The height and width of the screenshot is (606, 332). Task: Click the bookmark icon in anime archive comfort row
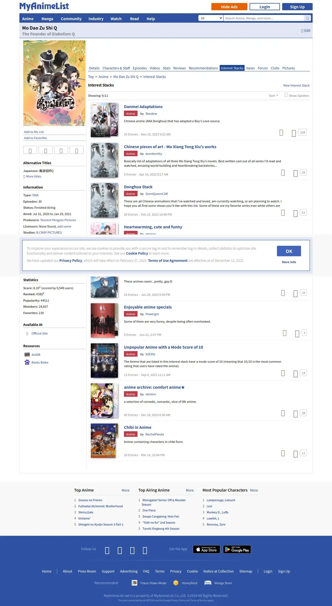pos(283,413)
